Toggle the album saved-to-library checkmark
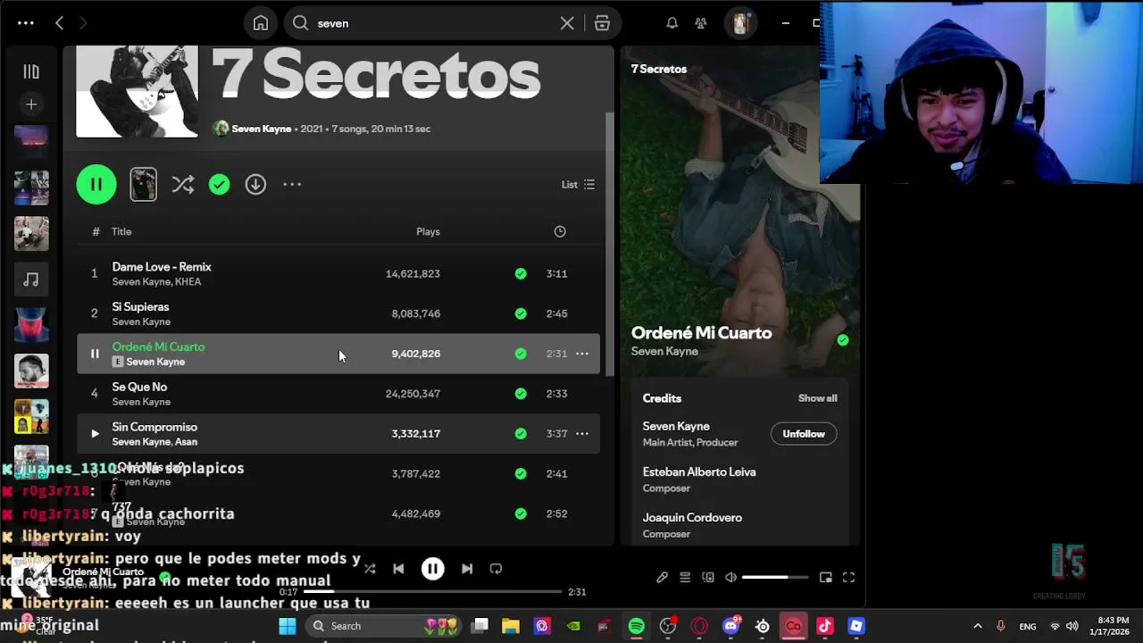 pos(219,185)
